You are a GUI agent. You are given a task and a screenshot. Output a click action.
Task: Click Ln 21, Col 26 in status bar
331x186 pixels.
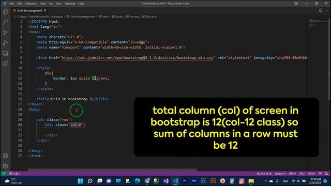point(264,174)
